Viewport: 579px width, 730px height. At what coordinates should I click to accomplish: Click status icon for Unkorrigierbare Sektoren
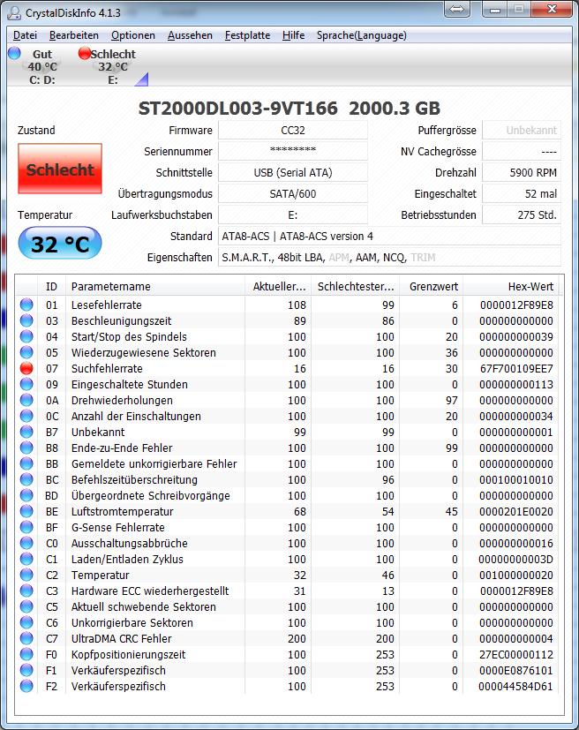point(26,622)
